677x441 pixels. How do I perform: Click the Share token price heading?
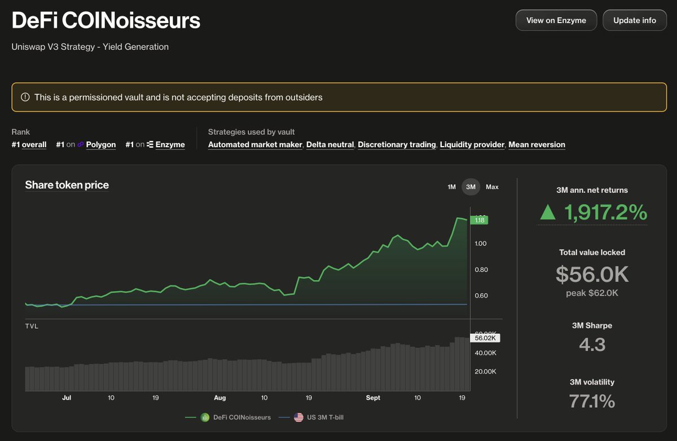[x=67, y=185]
